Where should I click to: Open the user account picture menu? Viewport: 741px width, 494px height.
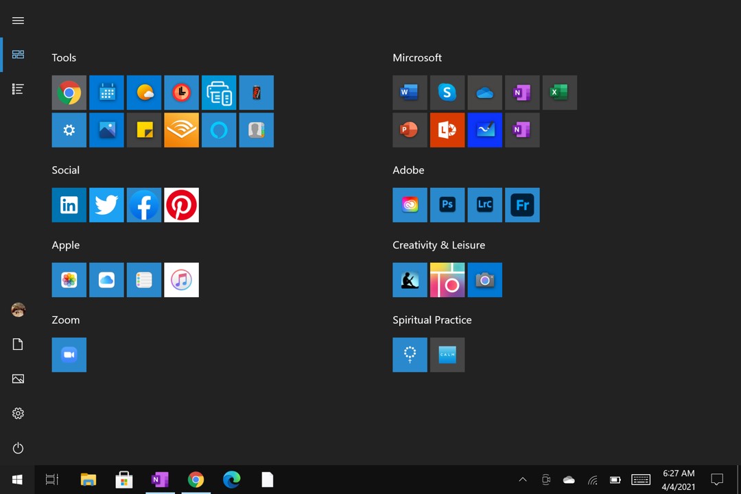pos(18,310)
